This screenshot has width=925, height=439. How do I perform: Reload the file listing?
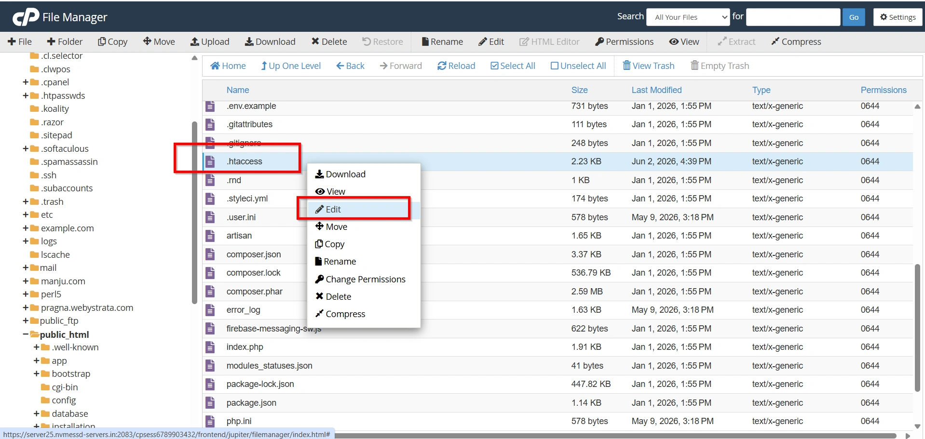[456, 66]
